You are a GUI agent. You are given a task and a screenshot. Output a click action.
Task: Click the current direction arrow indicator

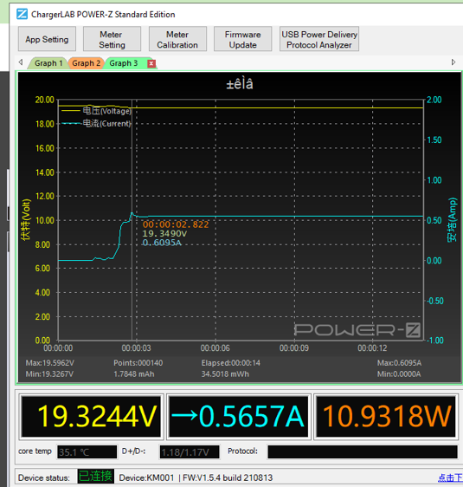[x=184, y=415]
